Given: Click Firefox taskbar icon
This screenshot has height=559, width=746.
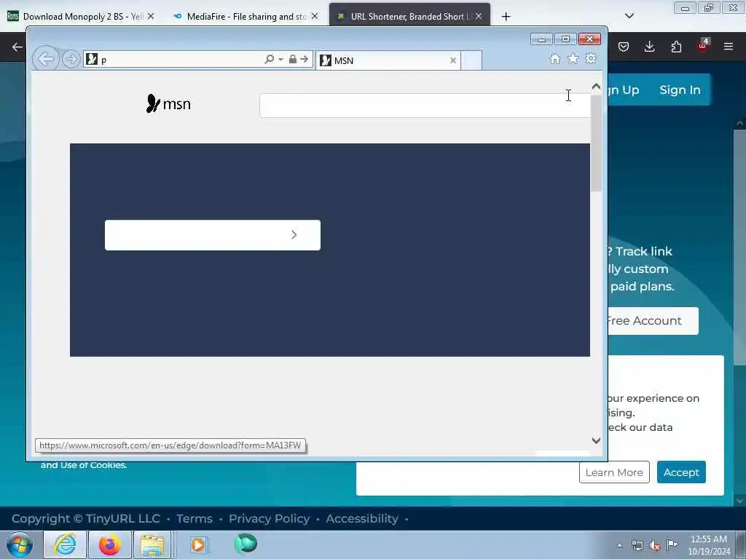Looking at the screenshot, I should tap(109, 544).
